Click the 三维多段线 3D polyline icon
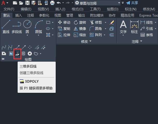The height and width of the screenshot is (124, 158). point(17,54)
